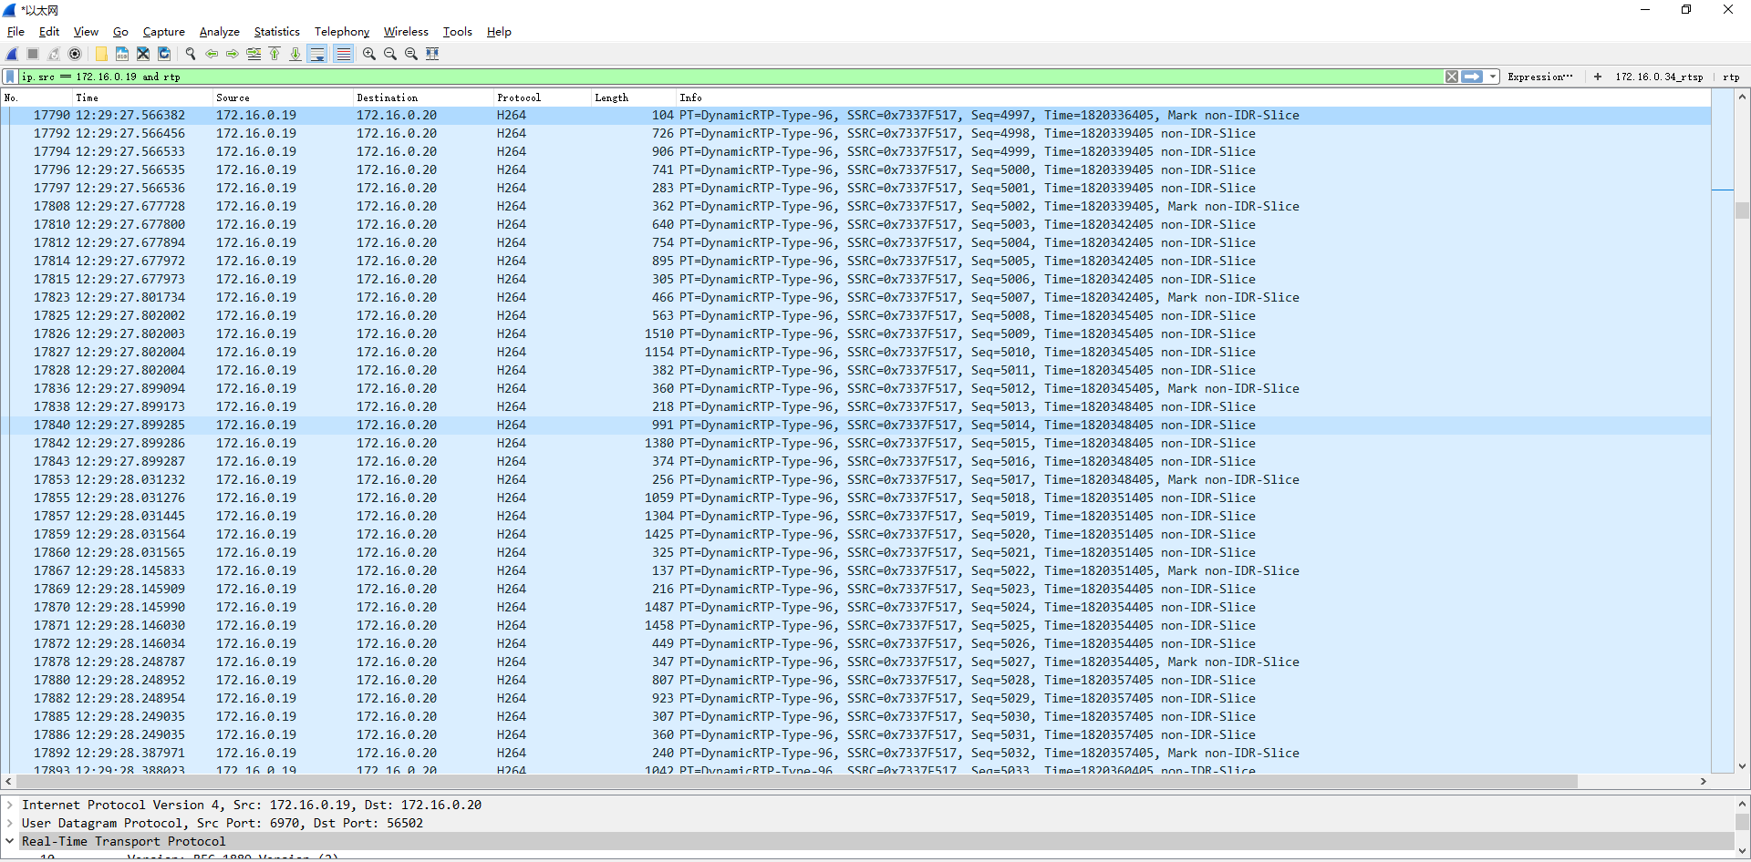Image resolution: width=1751 pixels, height=862 pixels.
Task: Toggle packet list colorization
Action: click(x=344, y=54)
